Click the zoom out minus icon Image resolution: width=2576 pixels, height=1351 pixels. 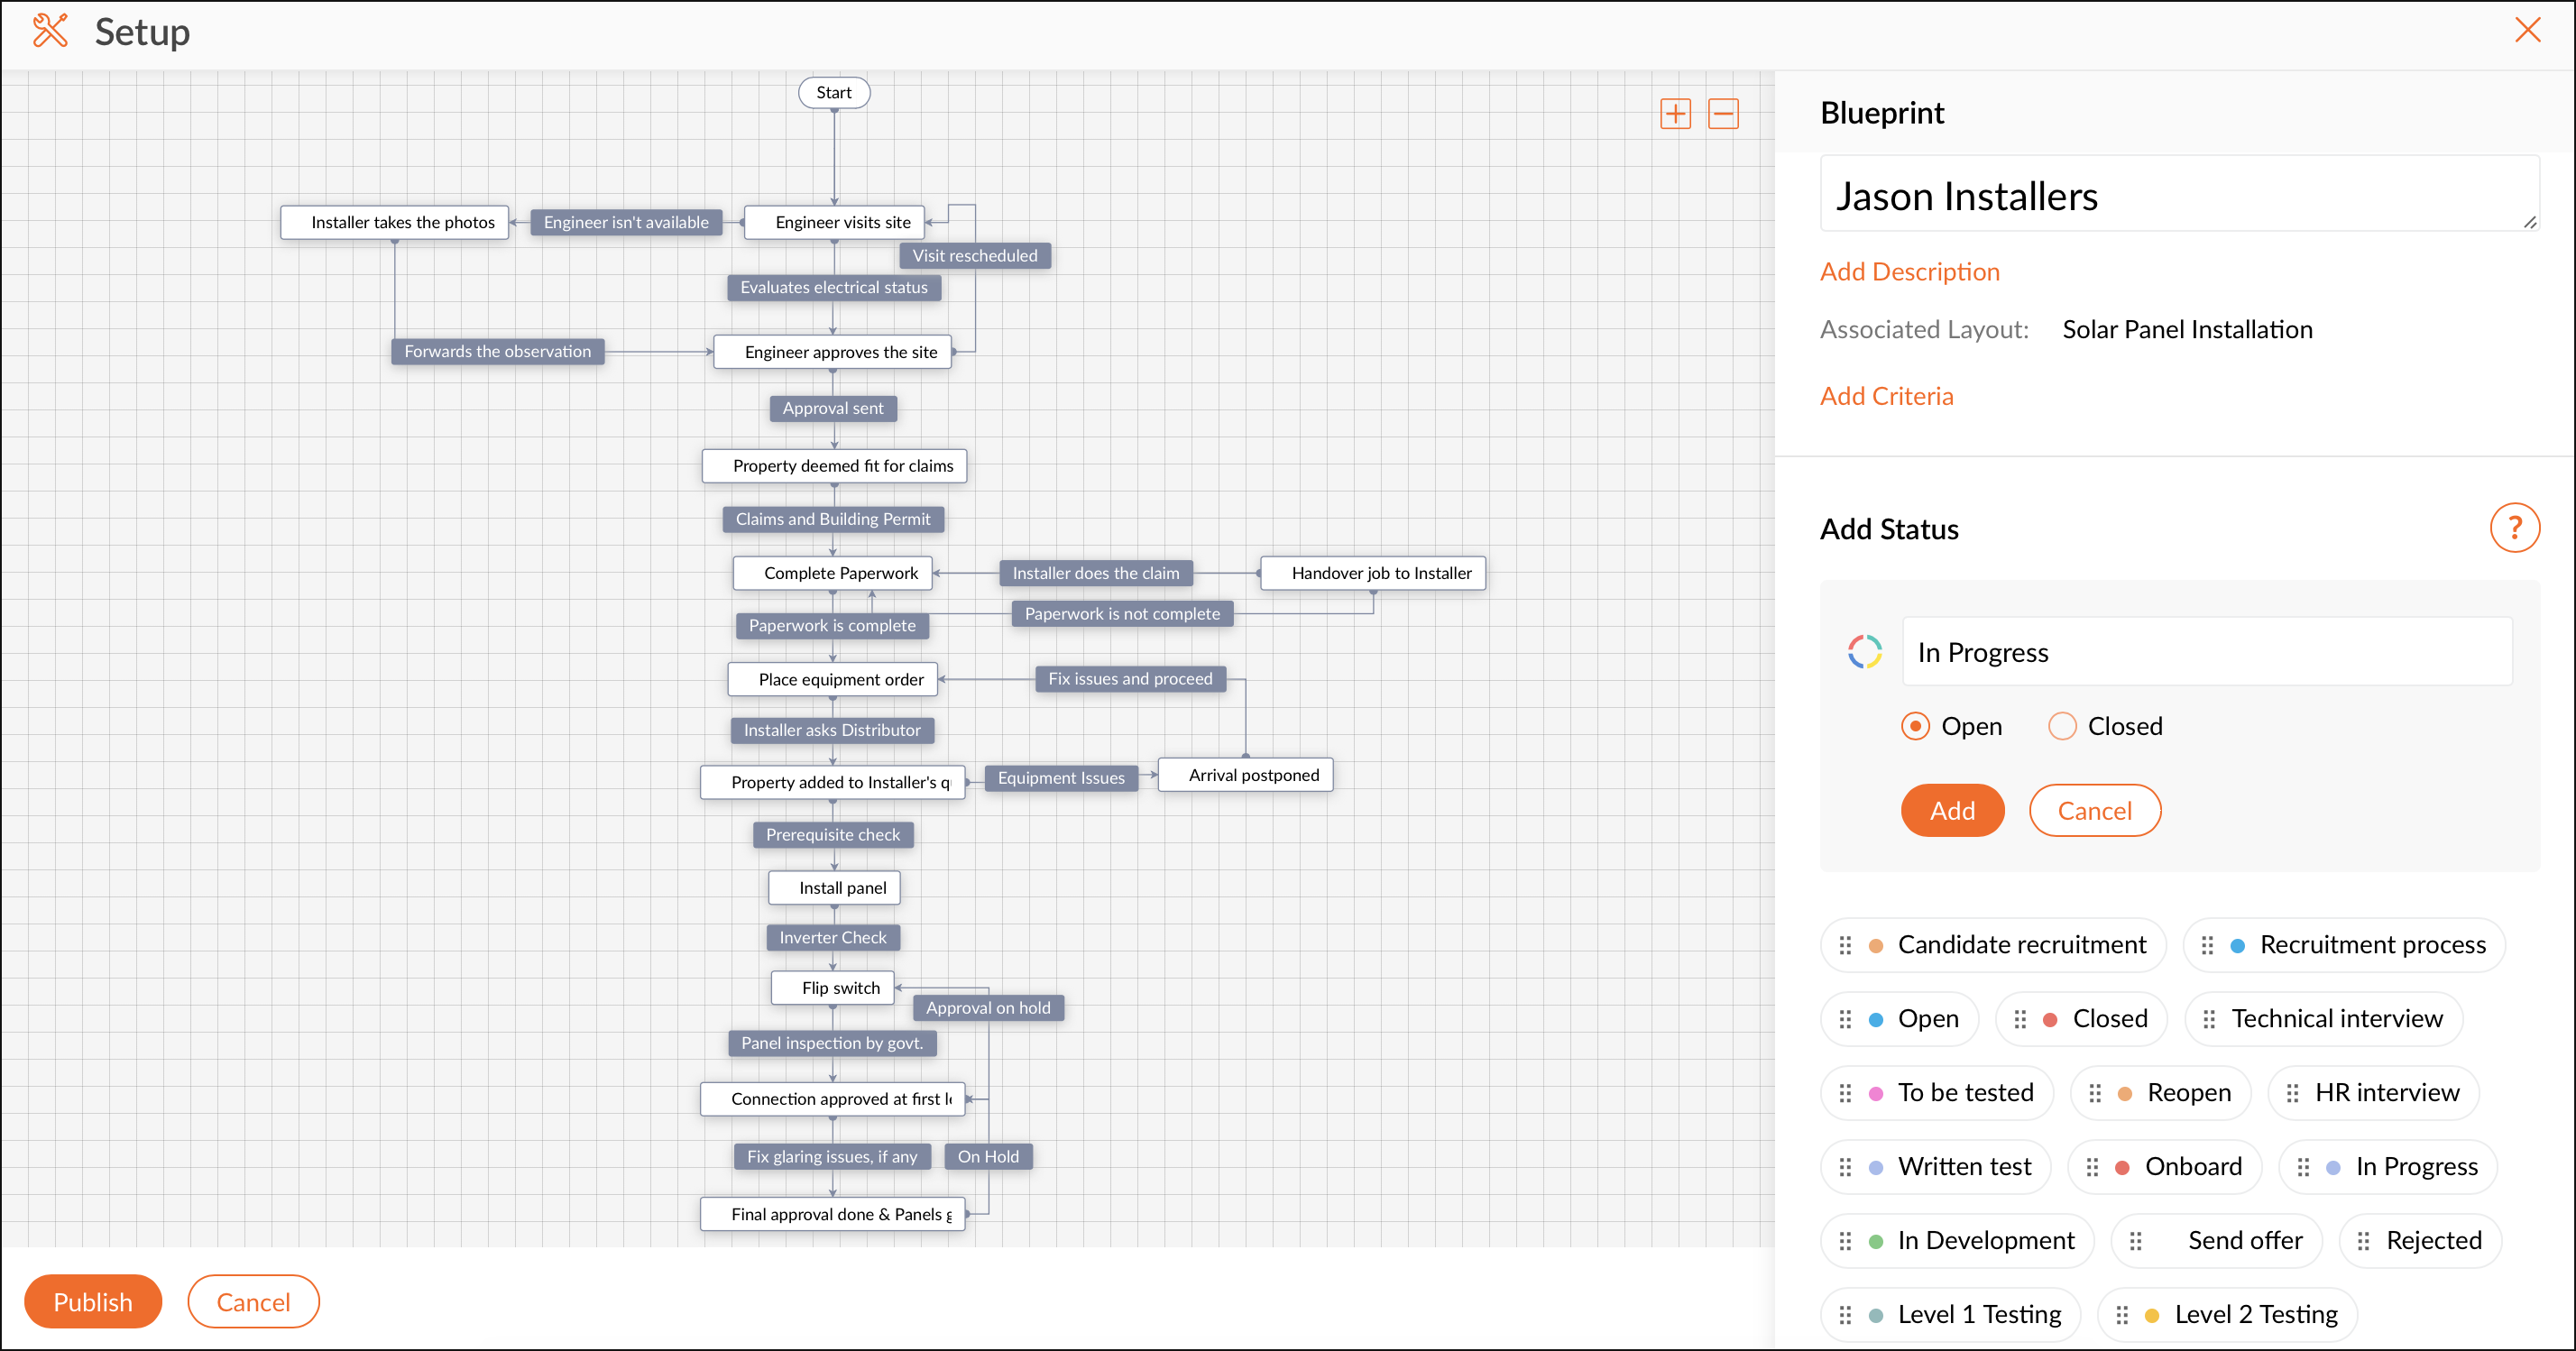click(x=1723, y=114)
